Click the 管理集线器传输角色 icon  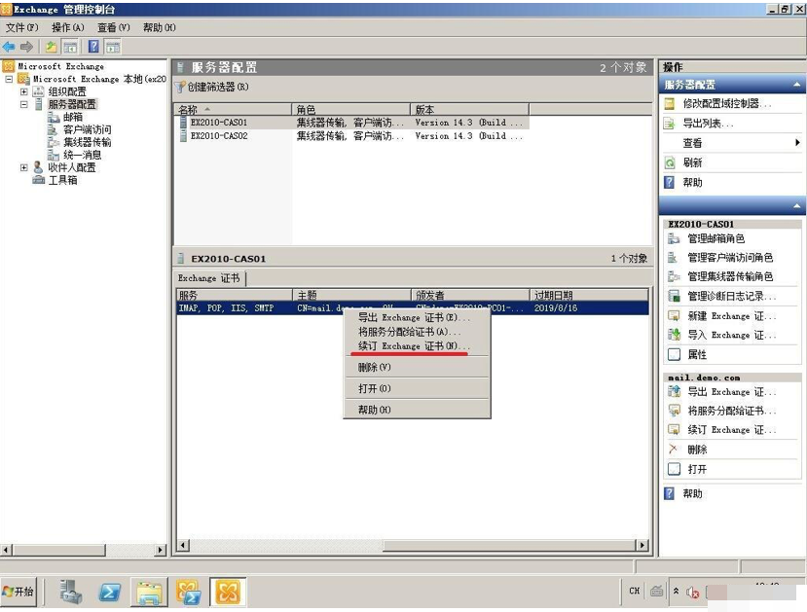674,276
